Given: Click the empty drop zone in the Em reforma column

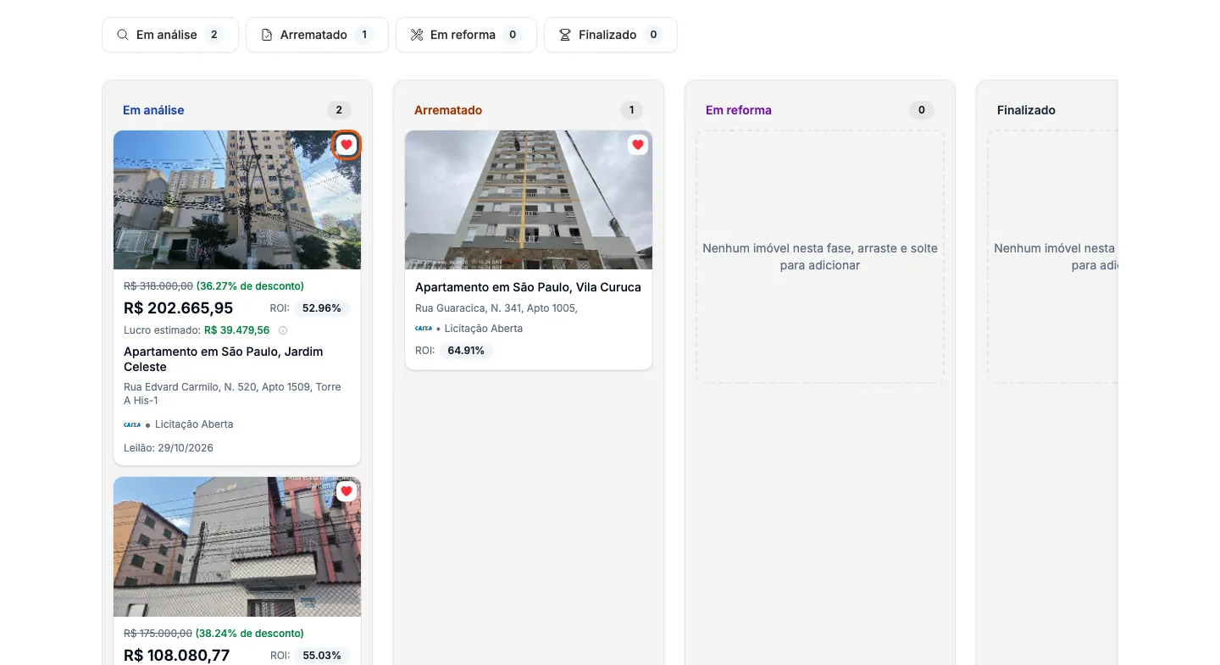Looking at the screenshot, I should (820, 257).
